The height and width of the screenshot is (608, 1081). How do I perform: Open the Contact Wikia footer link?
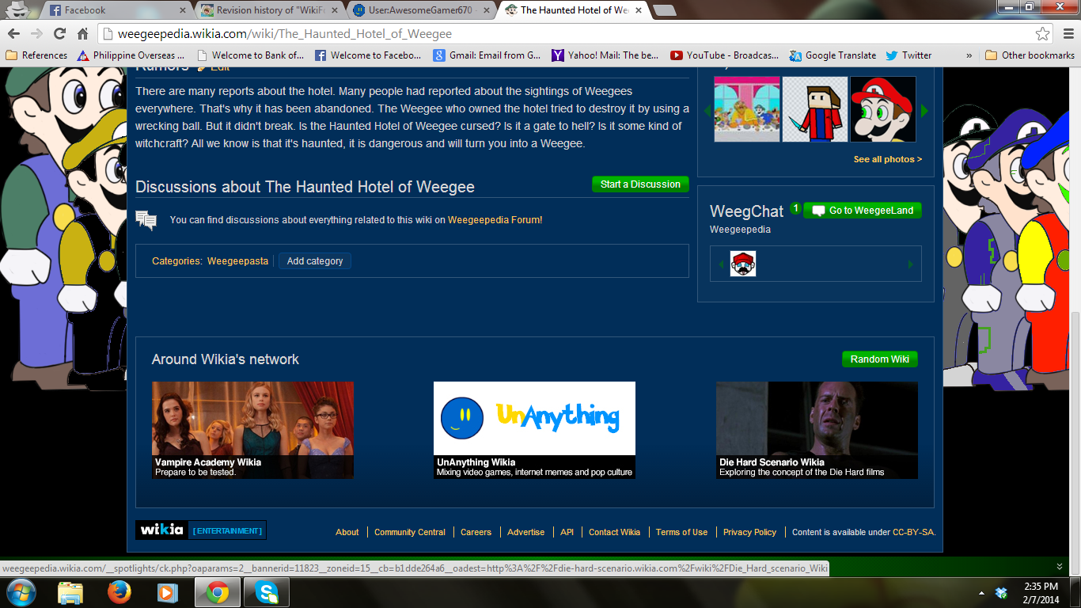[615, 532]
